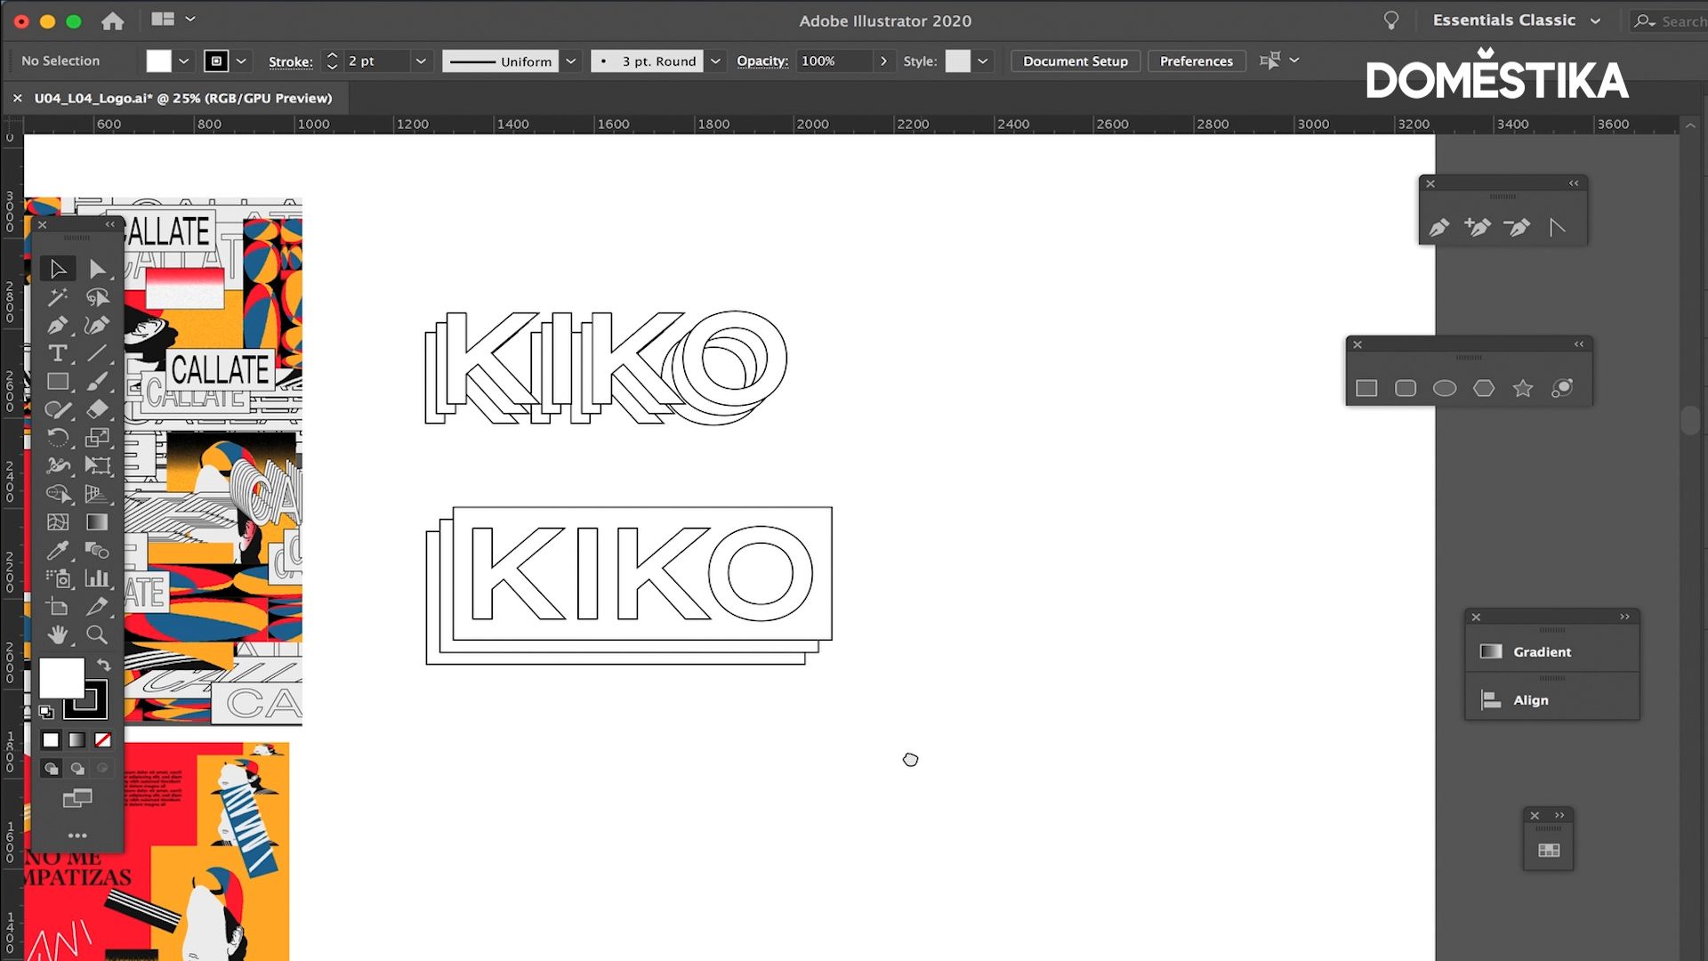Screen dimensions: 1708x961
Task: Open the graphic Style dropdown
Action: [982, 61]
